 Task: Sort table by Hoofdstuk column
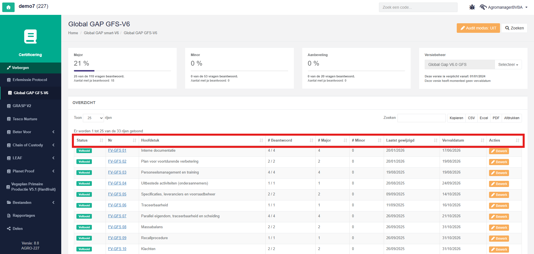[x=202, y=140]
